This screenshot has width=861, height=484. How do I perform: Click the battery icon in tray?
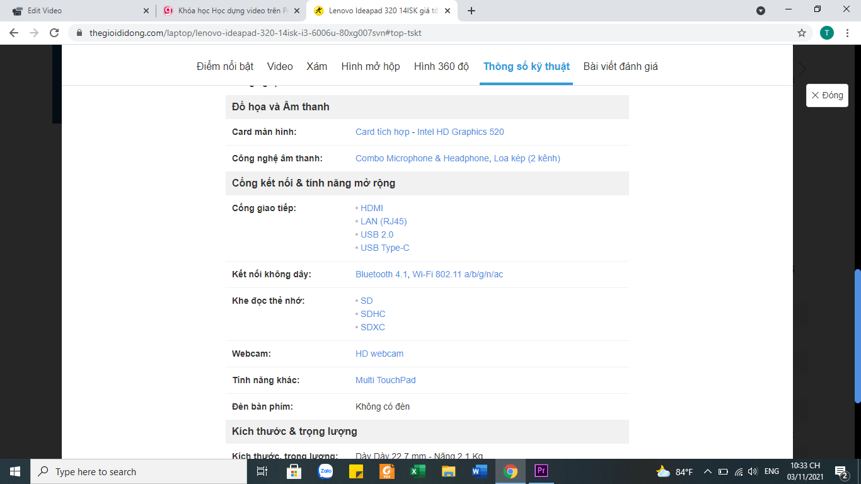(x=723, y=471)
